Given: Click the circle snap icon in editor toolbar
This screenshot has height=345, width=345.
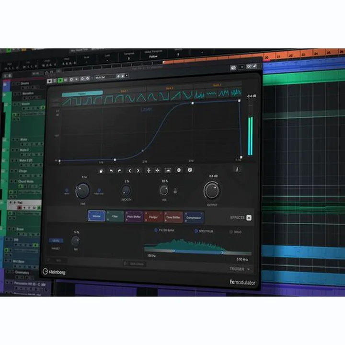Looking at the screenshot, I should 179,170.
